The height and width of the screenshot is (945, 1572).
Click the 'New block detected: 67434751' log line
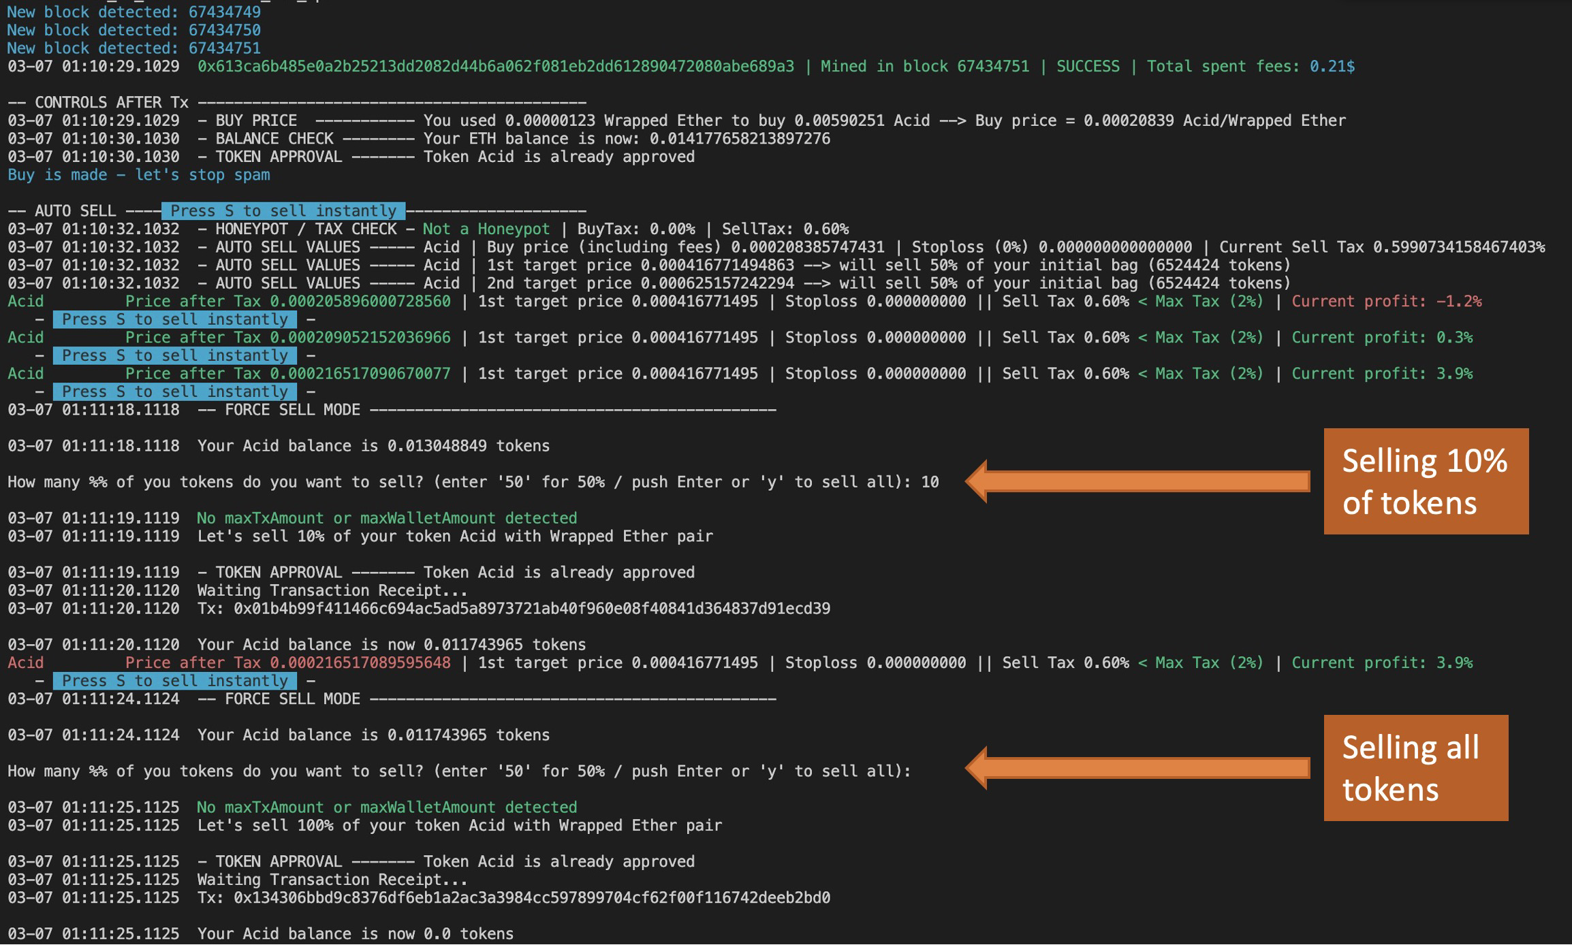coord(133,48)
